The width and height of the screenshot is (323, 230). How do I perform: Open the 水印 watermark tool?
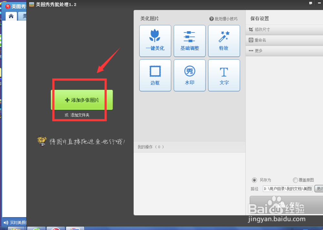pos(190,75)
